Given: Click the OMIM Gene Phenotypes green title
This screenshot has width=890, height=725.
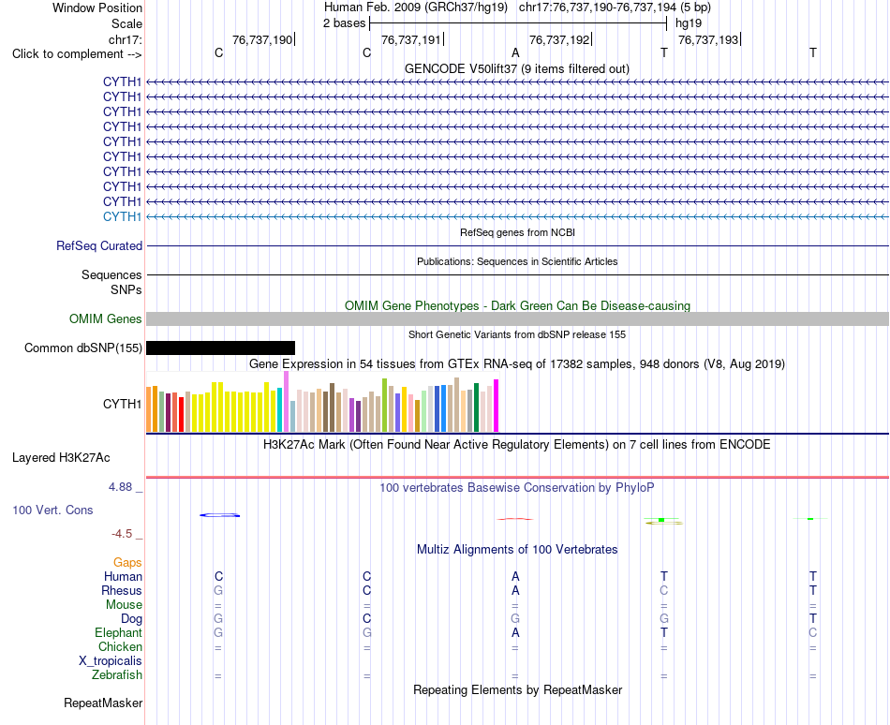Looking at the screenshot, I should [x=517, y=305].
